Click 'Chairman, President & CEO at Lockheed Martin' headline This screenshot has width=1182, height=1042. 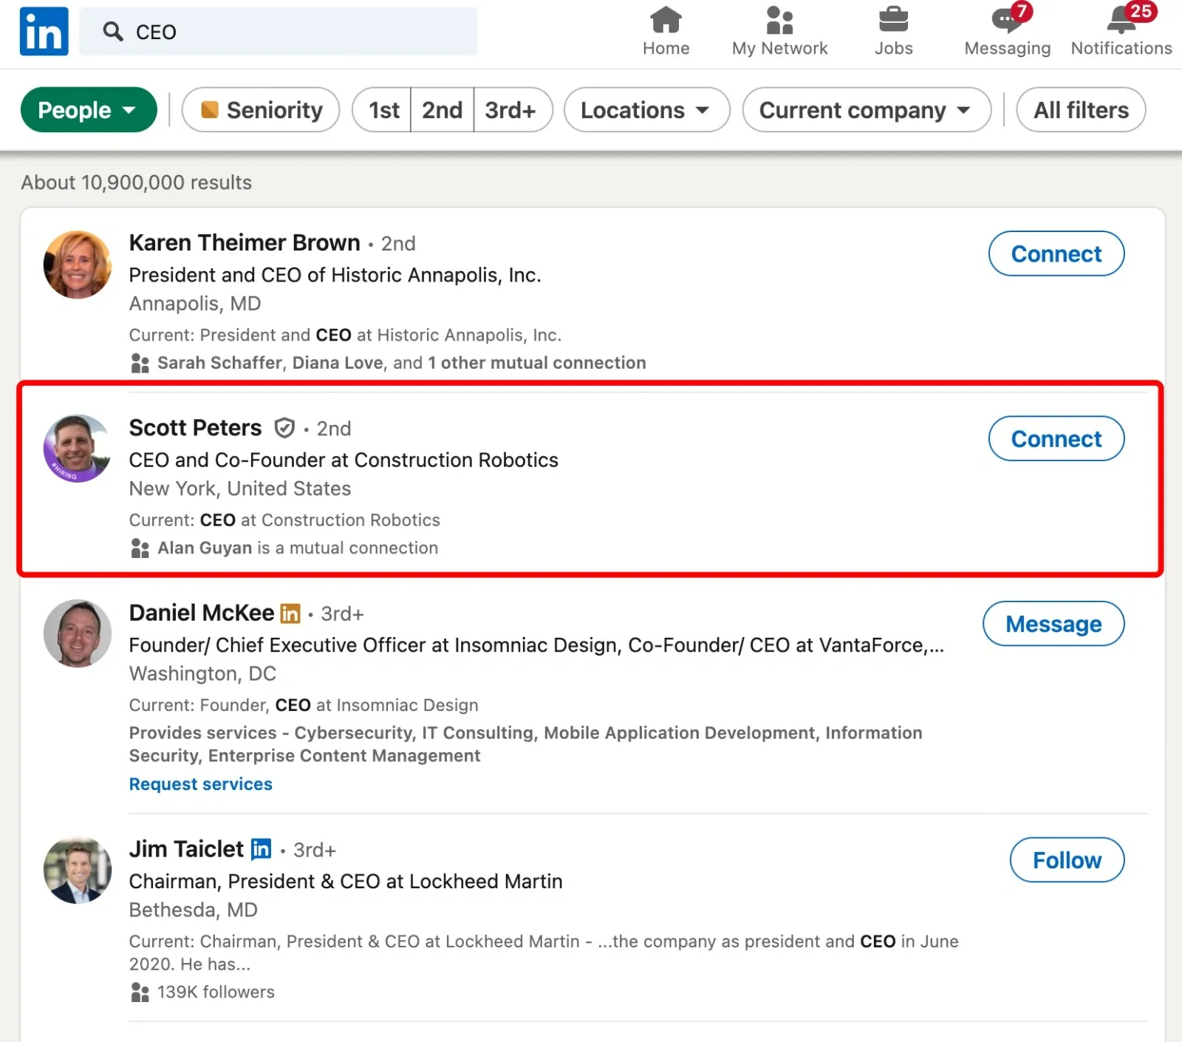tap(346, 881)
